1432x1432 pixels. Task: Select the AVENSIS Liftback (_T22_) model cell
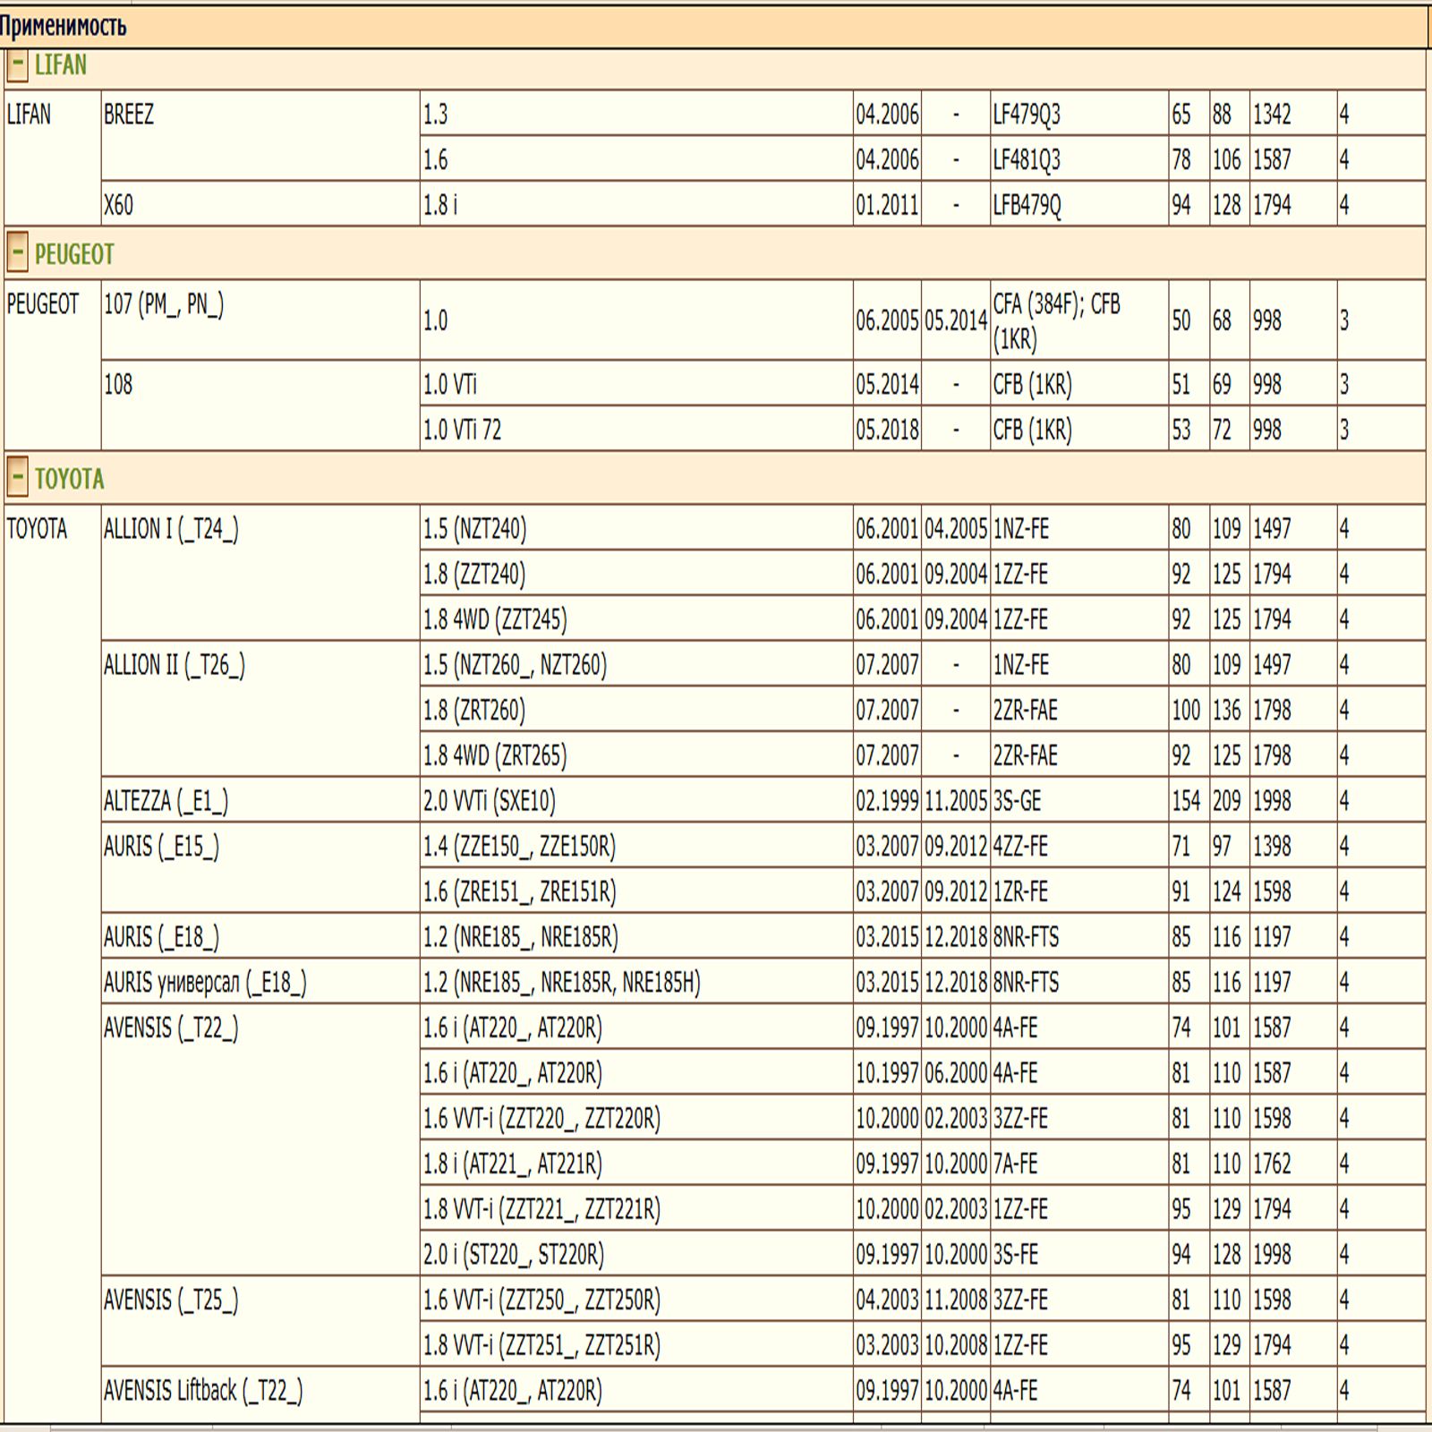coord(203,1391)
